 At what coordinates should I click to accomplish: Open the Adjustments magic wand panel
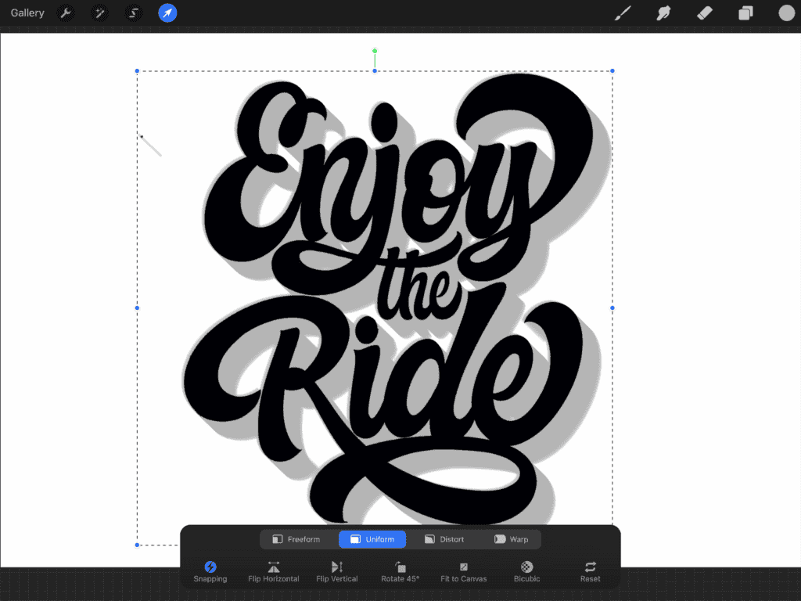point(100,13)
